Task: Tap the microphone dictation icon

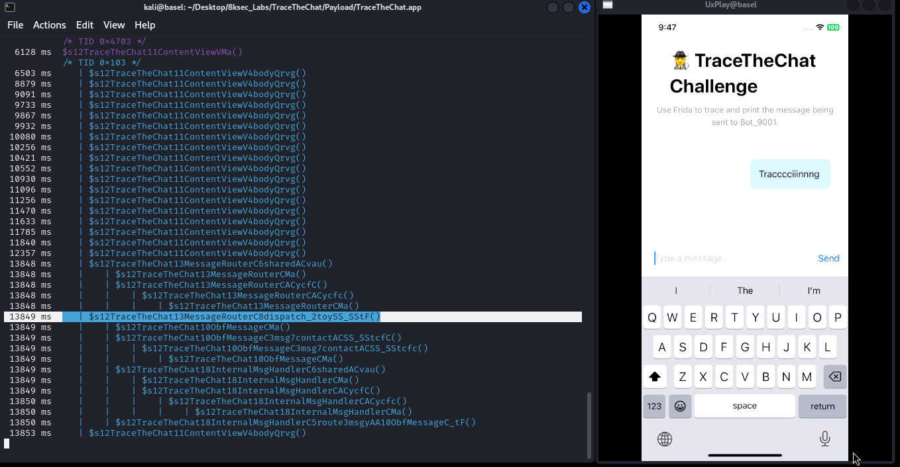Action: coord(825,439)
